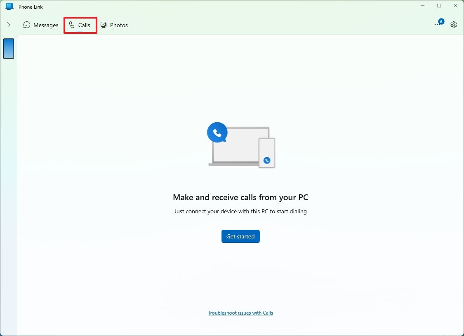Expand the device sidebar with the chevron
The width and height of the screenshot is (464, 336).
point(9,24)
